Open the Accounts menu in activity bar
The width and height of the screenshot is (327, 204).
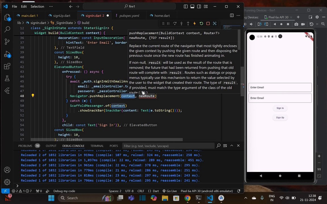coord(7,170)
